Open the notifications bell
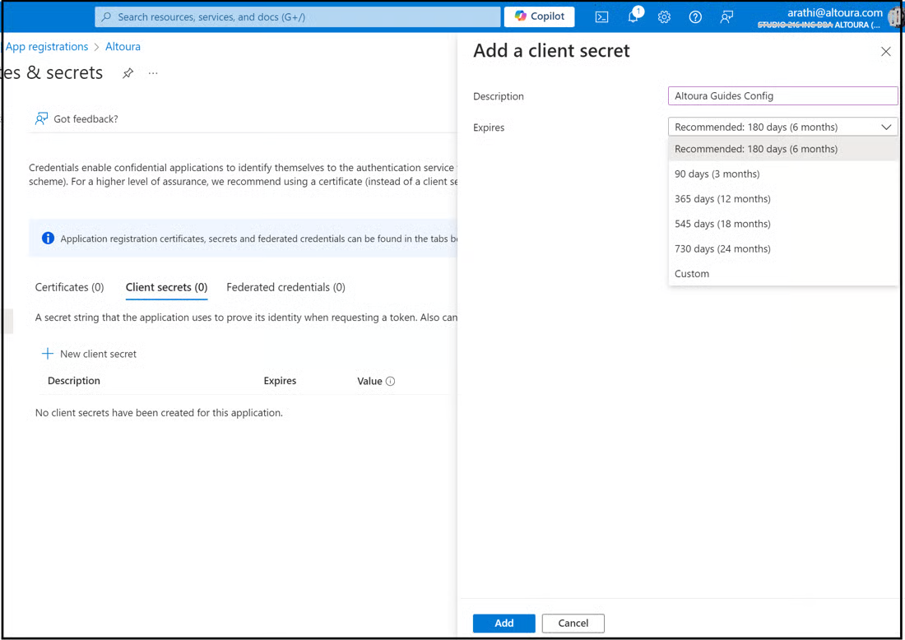905x640 pixels. (633, 16)
